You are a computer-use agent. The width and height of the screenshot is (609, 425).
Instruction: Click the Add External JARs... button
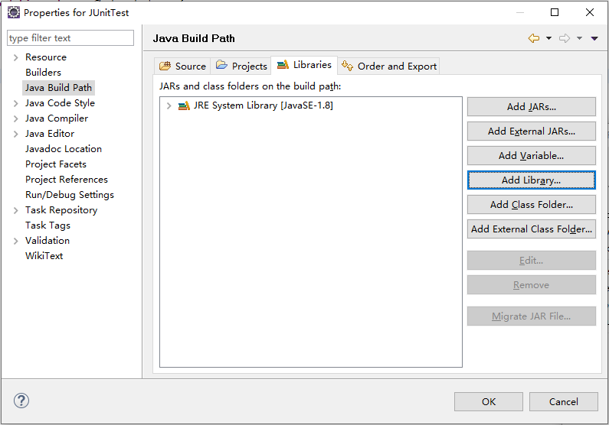tap(532, 131)
